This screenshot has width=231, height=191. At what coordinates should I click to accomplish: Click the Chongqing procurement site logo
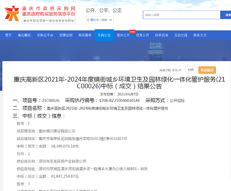click(x=12, y=14)
